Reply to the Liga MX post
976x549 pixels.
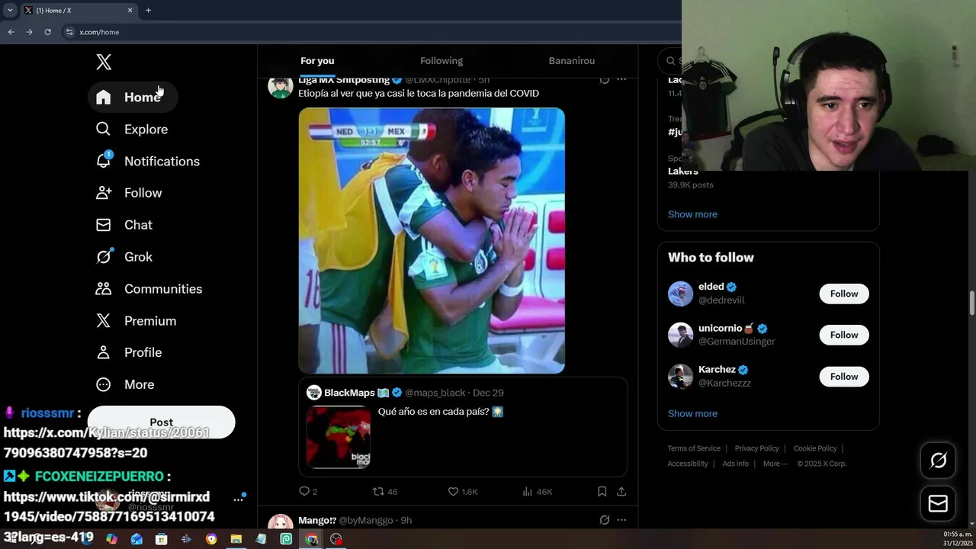[308, 492]
